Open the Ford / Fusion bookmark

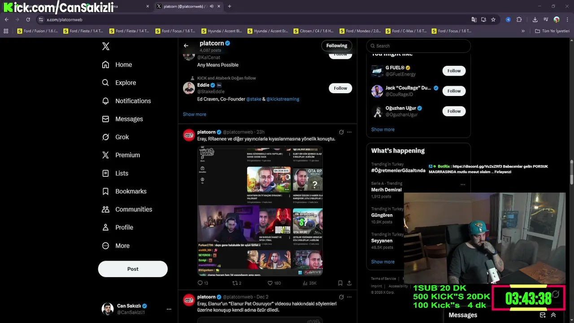pos(38,31)
